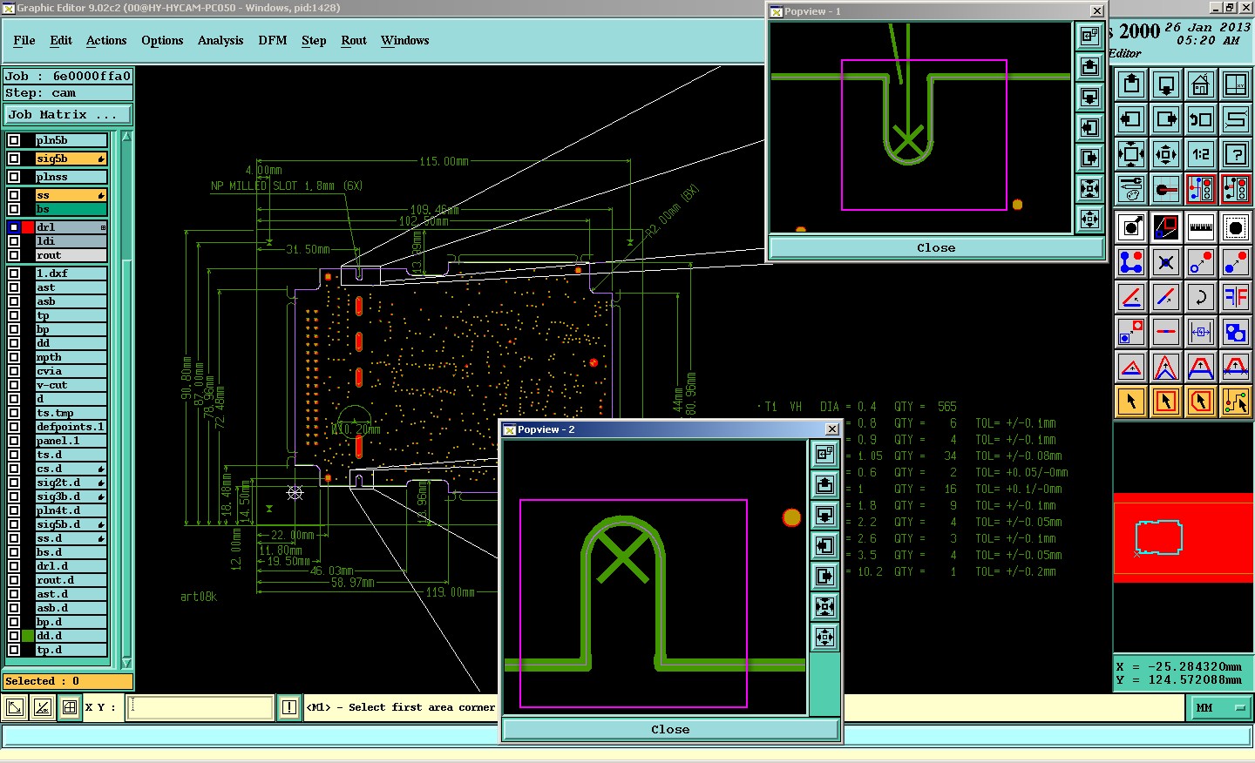Click the X Y coordinate input field

coord(200,707)
